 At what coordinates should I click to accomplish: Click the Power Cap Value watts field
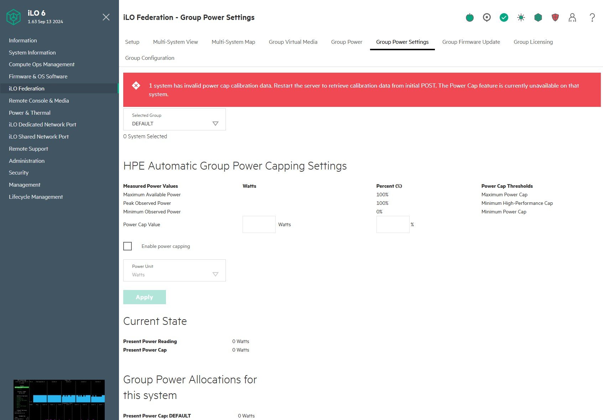(x=259, y=224)
